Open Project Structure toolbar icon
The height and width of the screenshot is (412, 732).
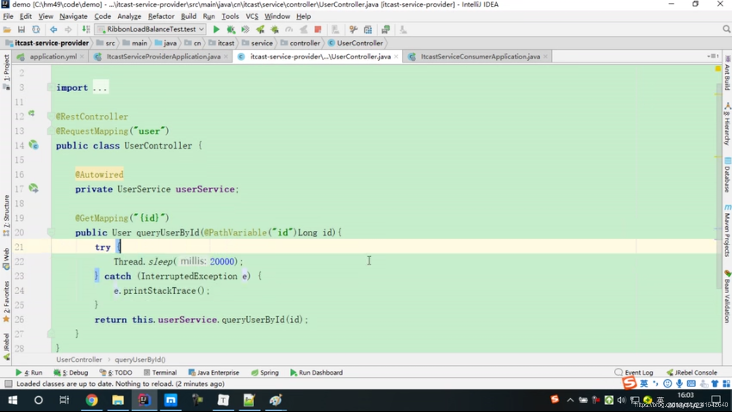pyautogui.click(x=368, y=29)
